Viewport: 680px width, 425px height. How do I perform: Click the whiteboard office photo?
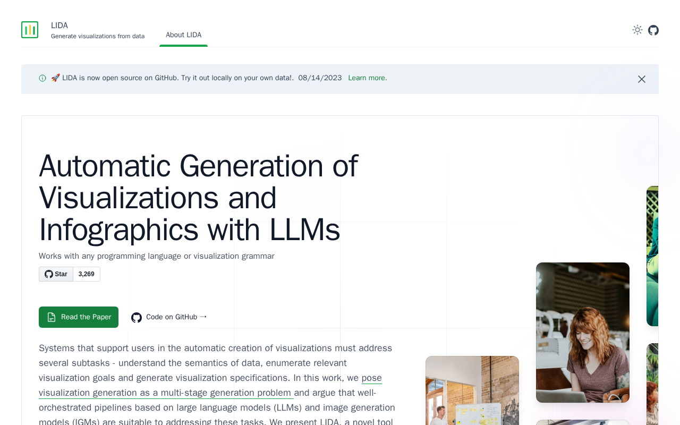point(472,390)
